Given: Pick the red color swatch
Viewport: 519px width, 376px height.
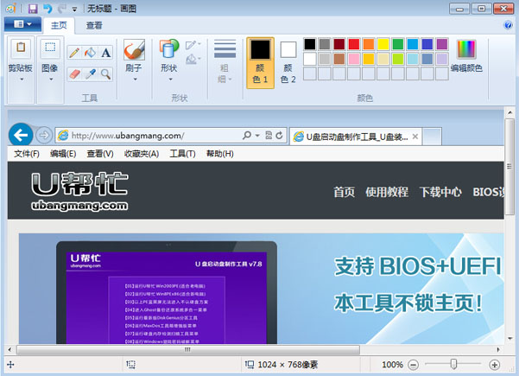Looking at the screenshot, I should click(x=354, y=44).
